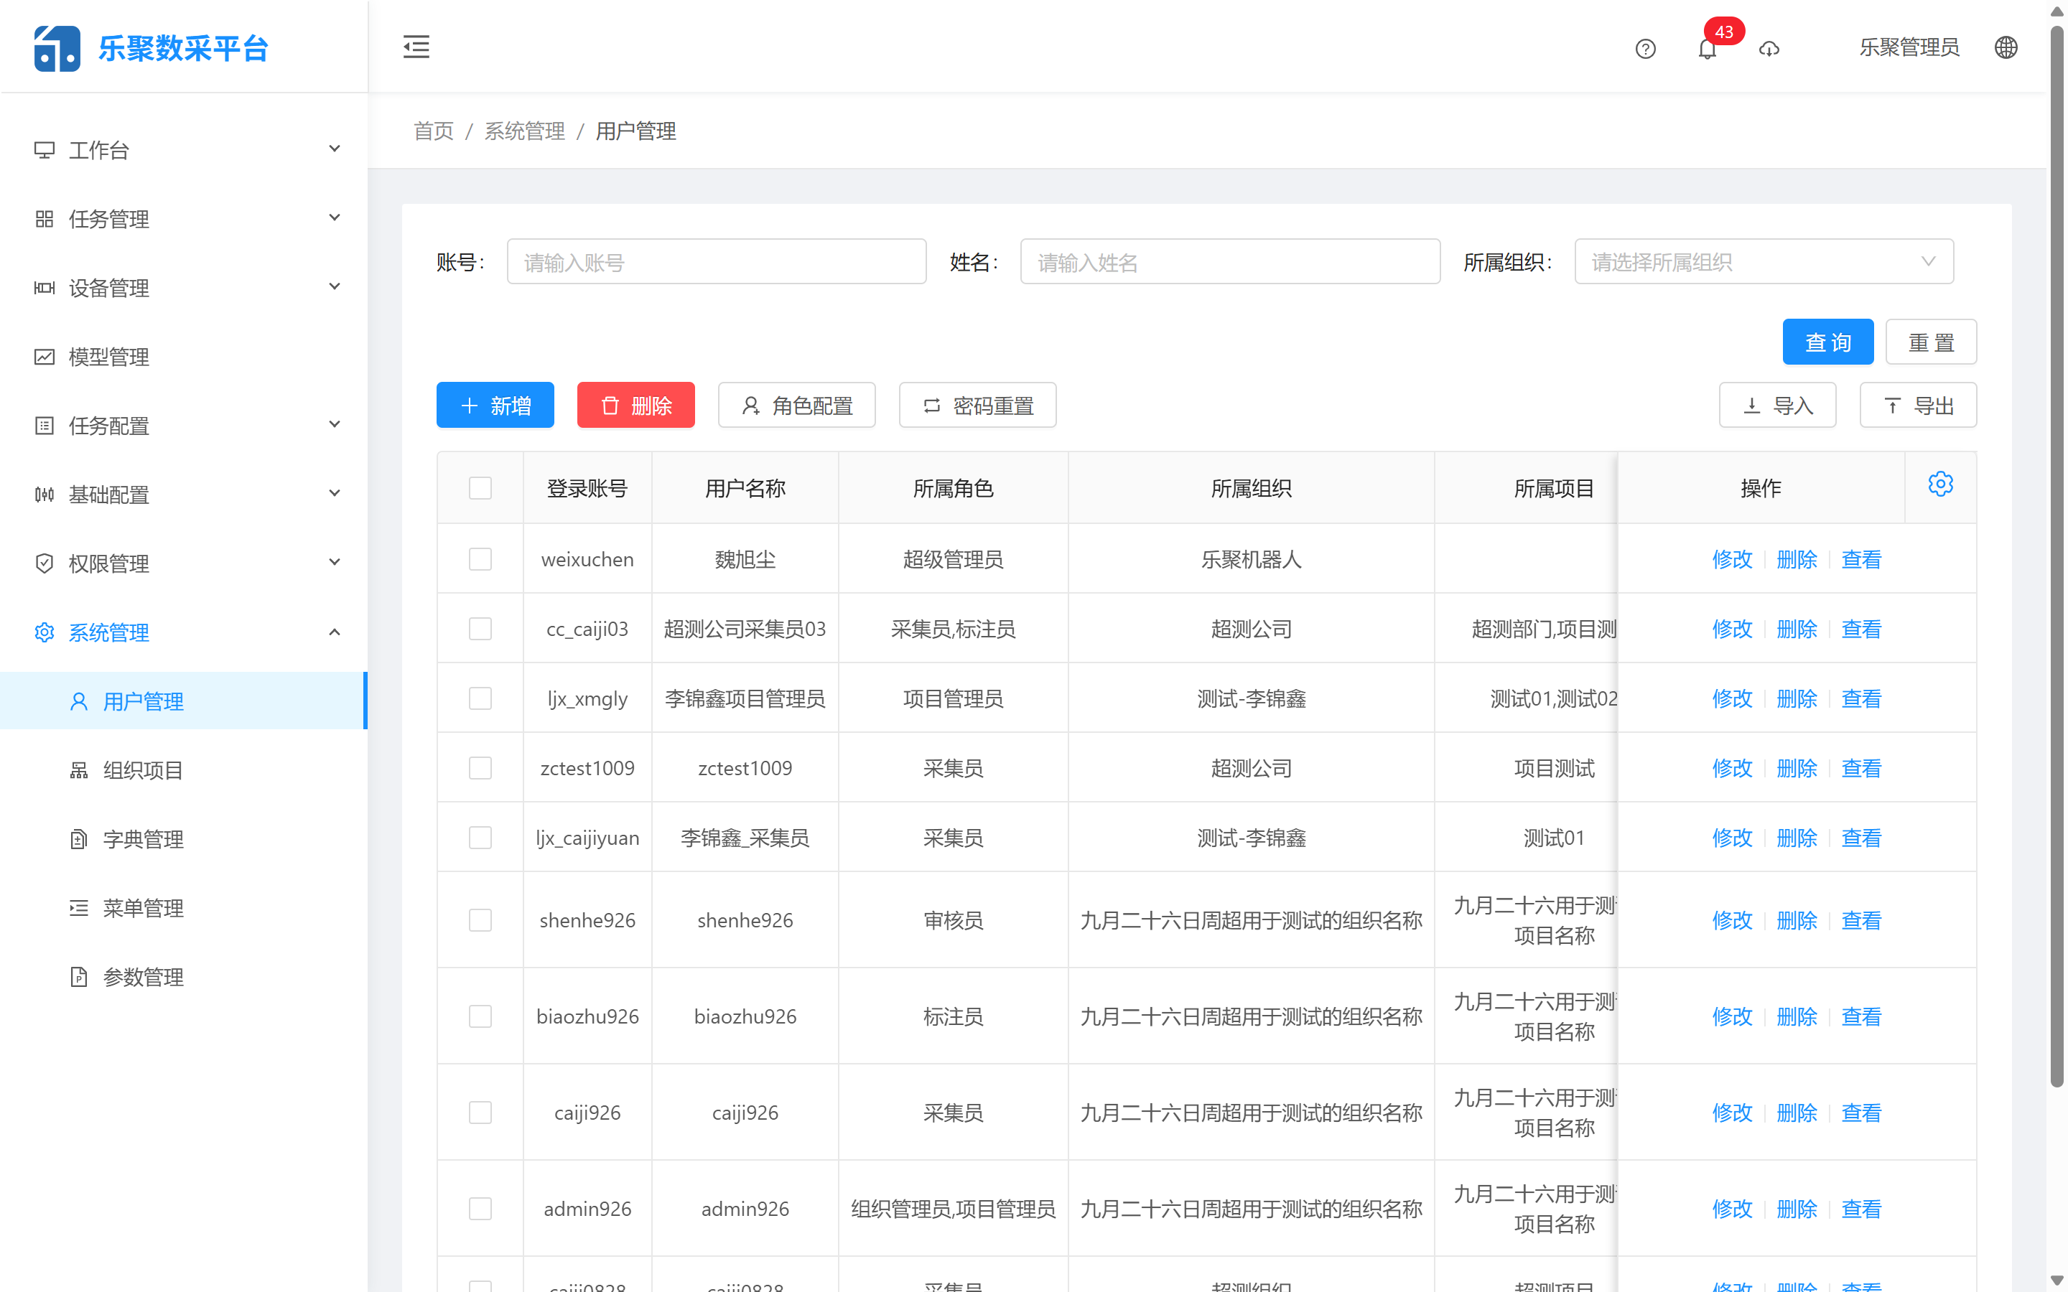Viewport: 2068px width, 1292px height.
Task: Open table column settings via the gear icon
Action: tap(1941, 484)
